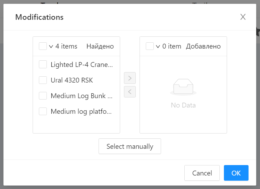Viewport: 260px width, 189px height.
Task: Click the Добавлено list title
Action: [203, 46]
